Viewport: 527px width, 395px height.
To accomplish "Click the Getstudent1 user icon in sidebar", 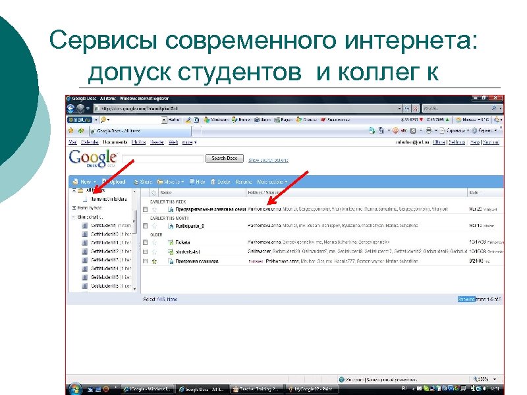I will coord(85,225).
